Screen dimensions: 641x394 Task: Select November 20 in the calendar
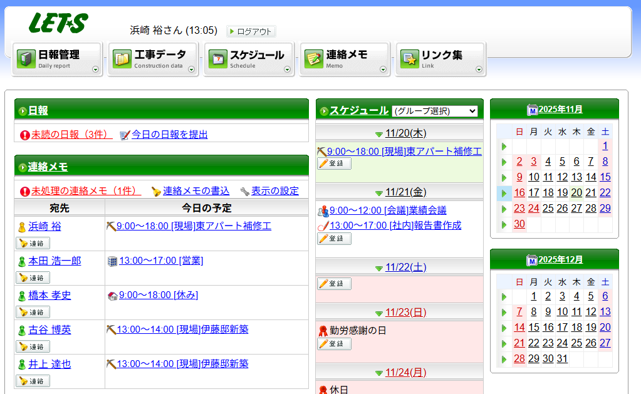[x=576, y=193]
